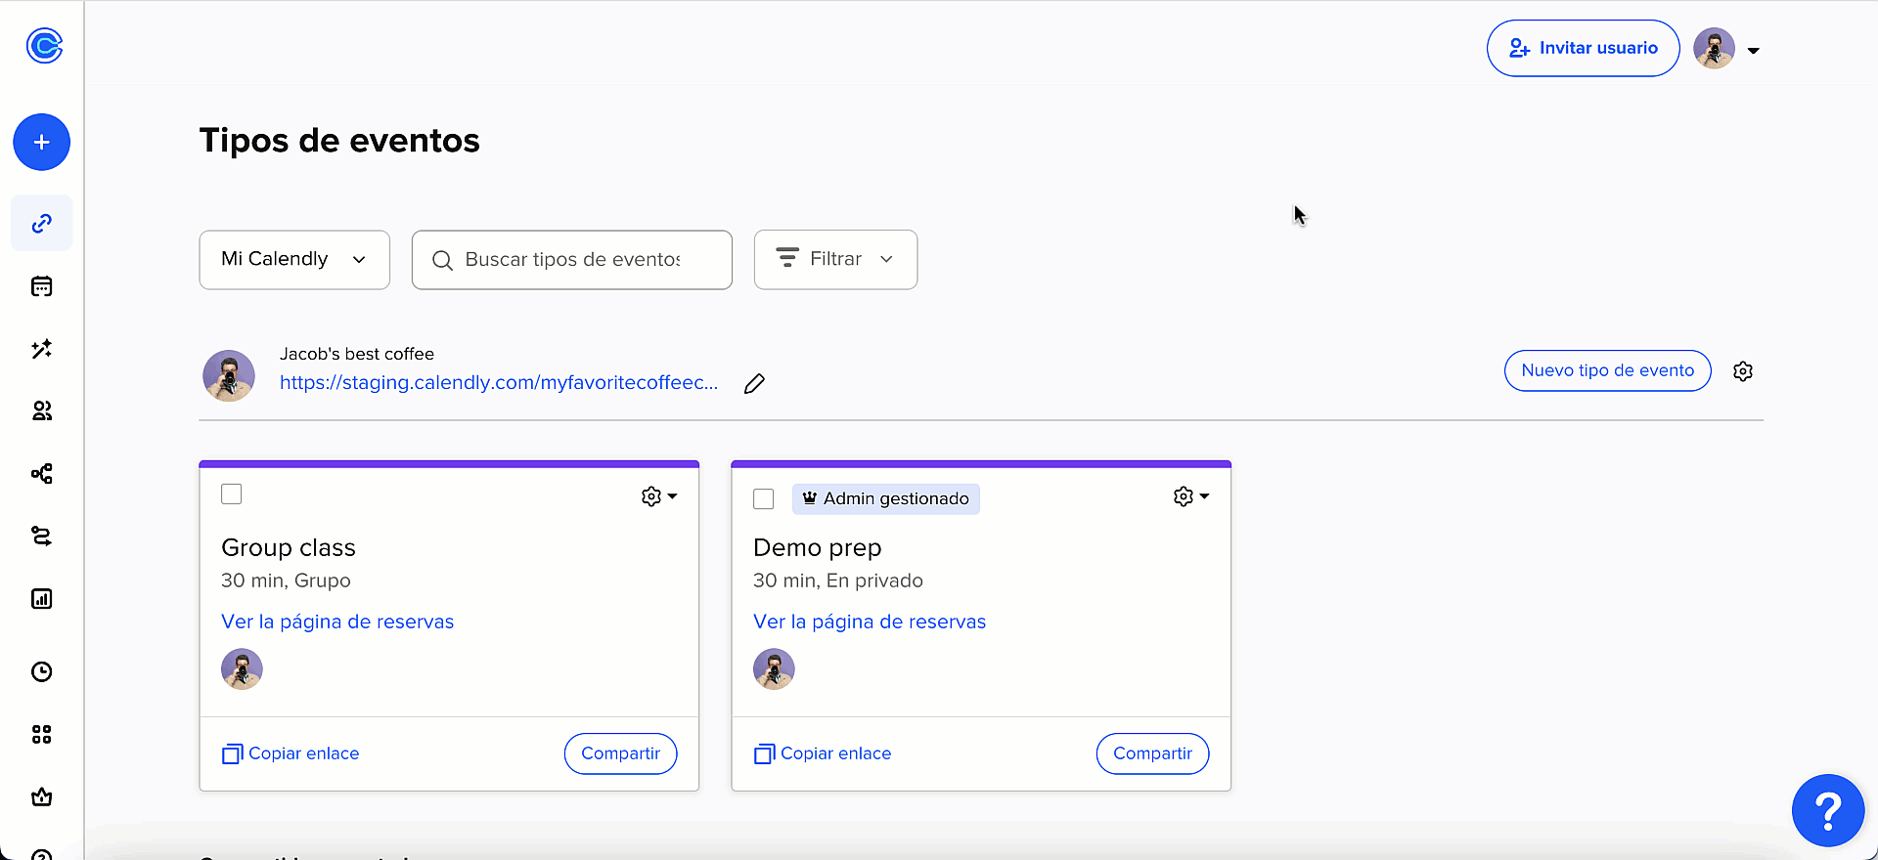Image resolution: width=1878 pixels, height=860 pixels.
Task: Open the availability clock icon in sidebar
Action: (x=41, y=671)
